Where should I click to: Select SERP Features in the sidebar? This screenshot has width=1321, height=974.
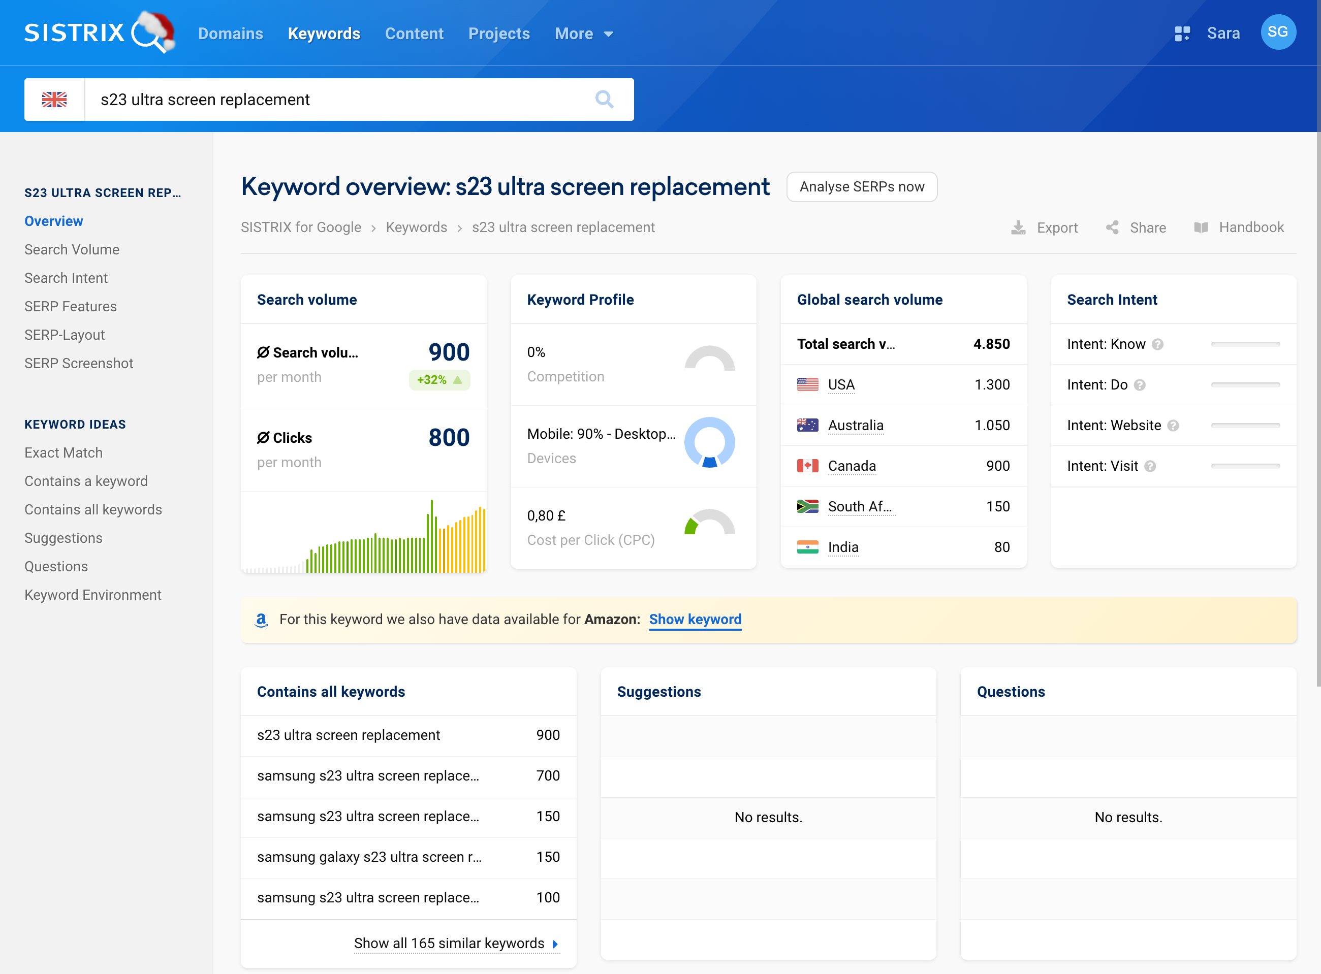(x=71, y=306)
